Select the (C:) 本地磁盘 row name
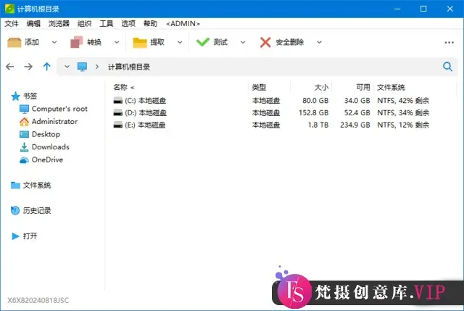 tap(145, 101)
